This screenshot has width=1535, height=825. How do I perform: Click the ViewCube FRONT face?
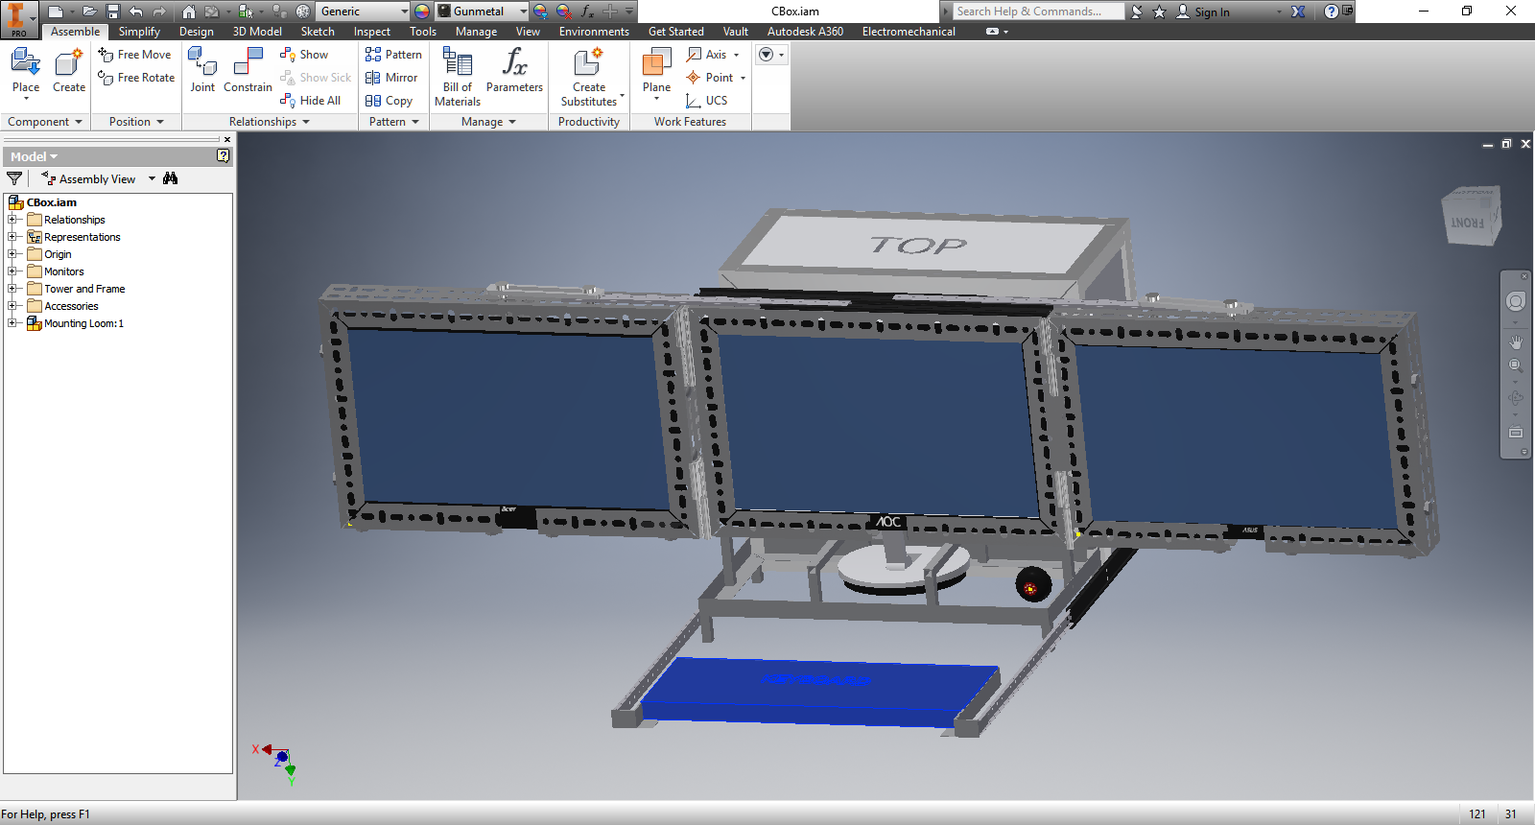pyautogui.click(x=1468, y=222)
